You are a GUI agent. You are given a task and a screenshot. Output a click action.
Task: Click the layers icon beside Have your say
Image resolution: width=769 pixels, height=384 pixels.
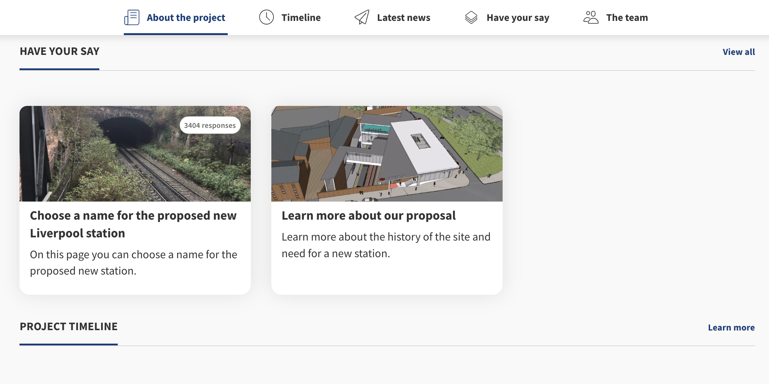tap(471, 17)
